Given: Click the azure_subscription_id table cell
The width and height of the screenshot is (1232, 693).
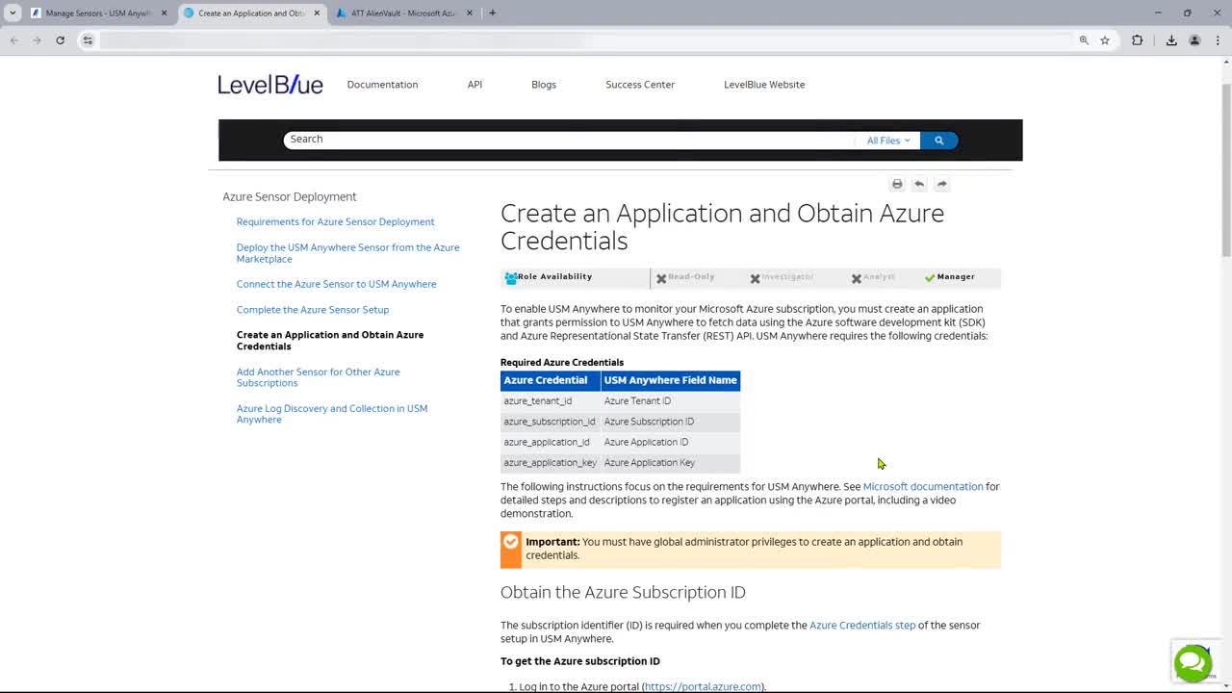Looking at the screenshot, I should 551,422.
